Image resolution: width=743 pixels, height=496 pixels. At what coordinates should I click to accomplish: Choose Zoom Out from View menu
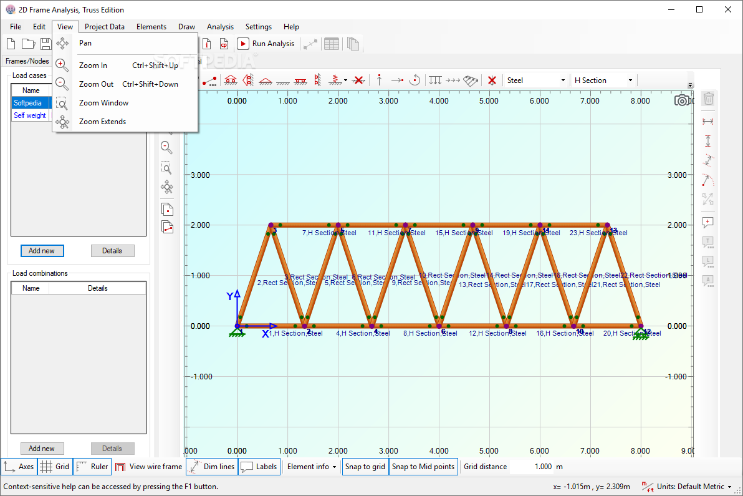tap(125, 84)
